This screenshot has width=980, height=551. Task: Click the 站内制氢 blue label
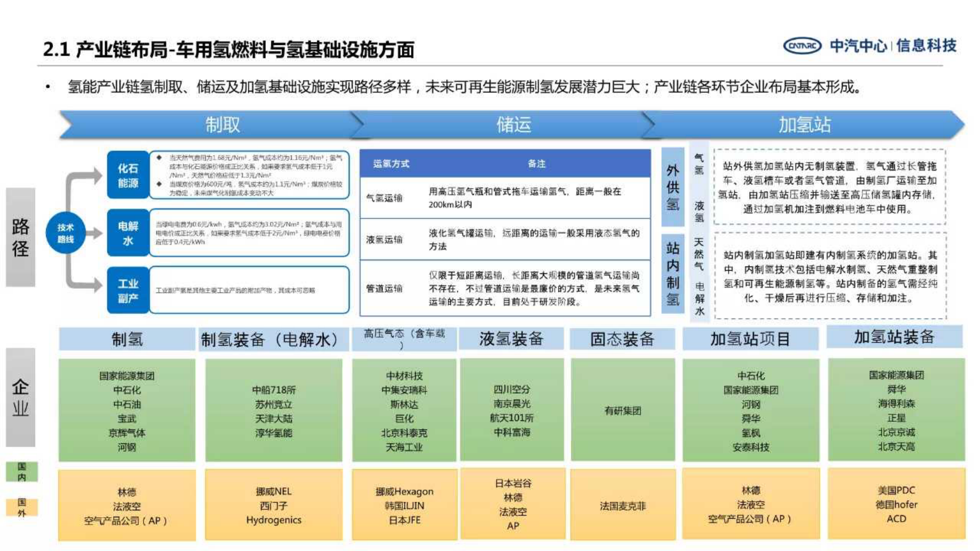point(673,274)
